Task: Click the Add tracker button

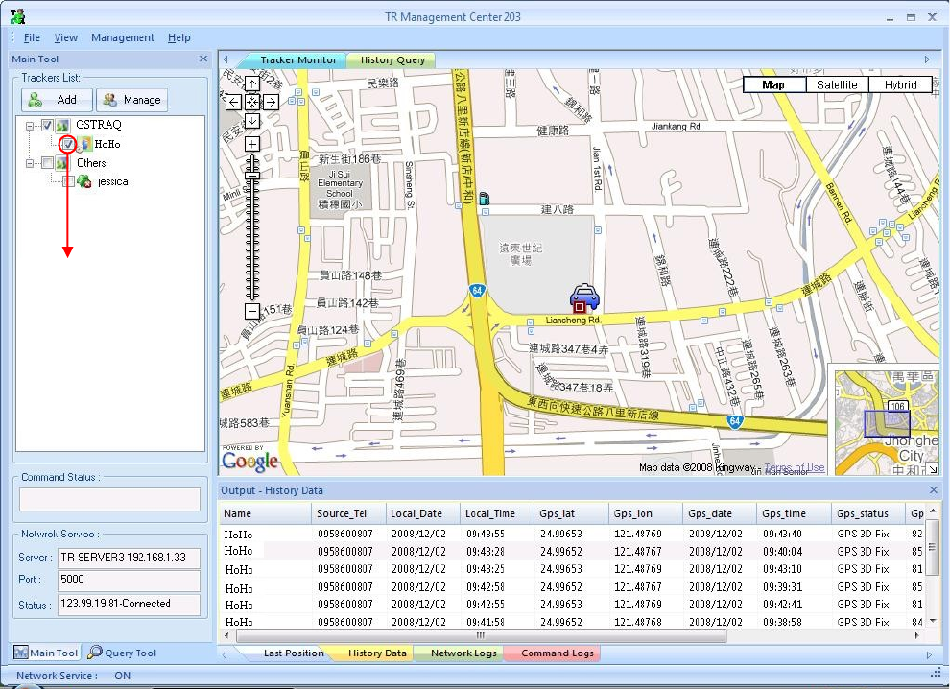Action: point(57,100)
